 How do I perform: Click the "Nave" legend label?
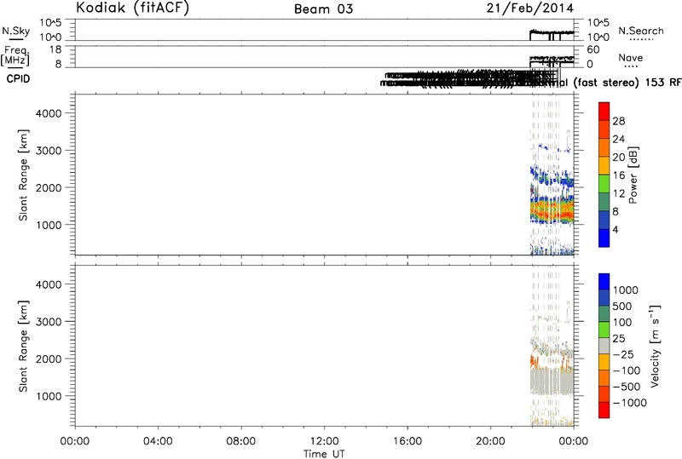630,57
